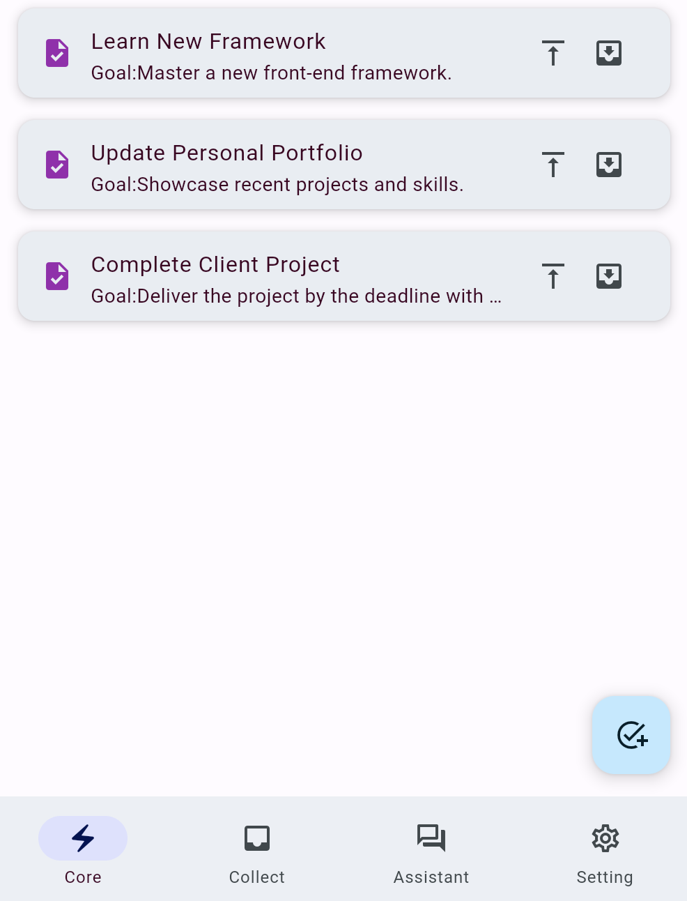Click purple task icon on Complete Client Project

click(x=57, y=276)
